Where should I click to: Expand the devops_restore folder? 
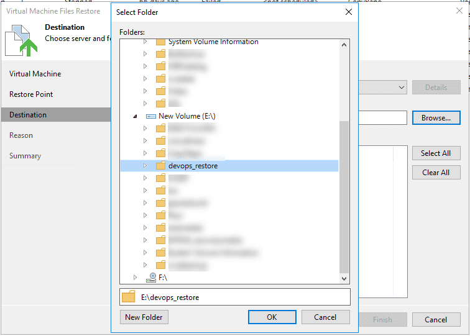click(x=145, y=166)
